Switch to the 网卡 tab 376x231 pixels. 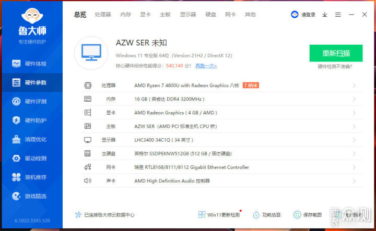point(230,15)
